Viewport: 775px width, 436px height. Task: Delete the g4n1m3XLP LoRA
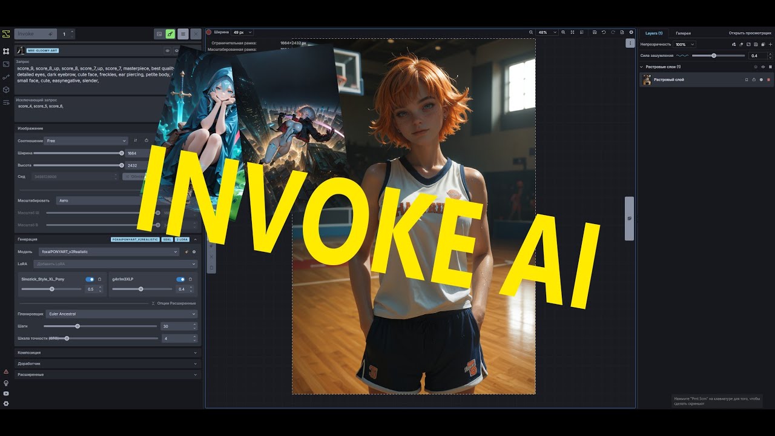[x=190, y=279]
